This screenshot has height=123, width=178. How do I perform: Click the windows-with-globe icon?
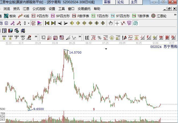pos(17,31)
